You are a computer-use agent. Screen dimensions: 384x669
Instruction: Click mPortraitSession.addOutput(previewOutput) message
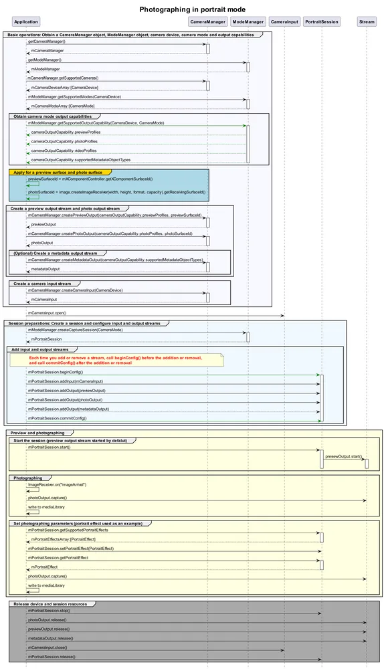click(x=66, y=391)
